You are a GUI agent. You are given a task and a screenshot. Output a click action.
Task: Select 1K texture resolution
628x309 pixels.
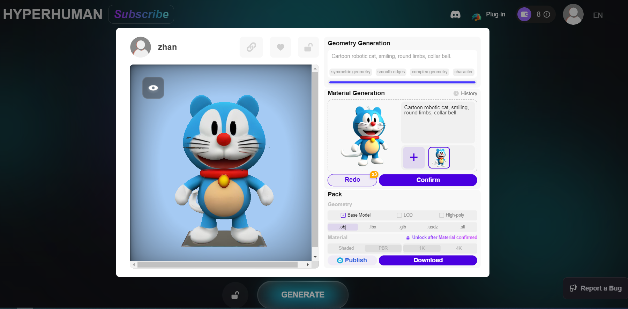click(422, 248)
